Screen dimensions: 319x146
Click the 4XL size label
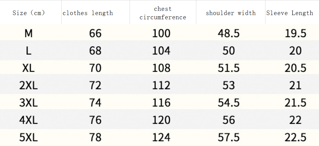[x=29, y=120]
